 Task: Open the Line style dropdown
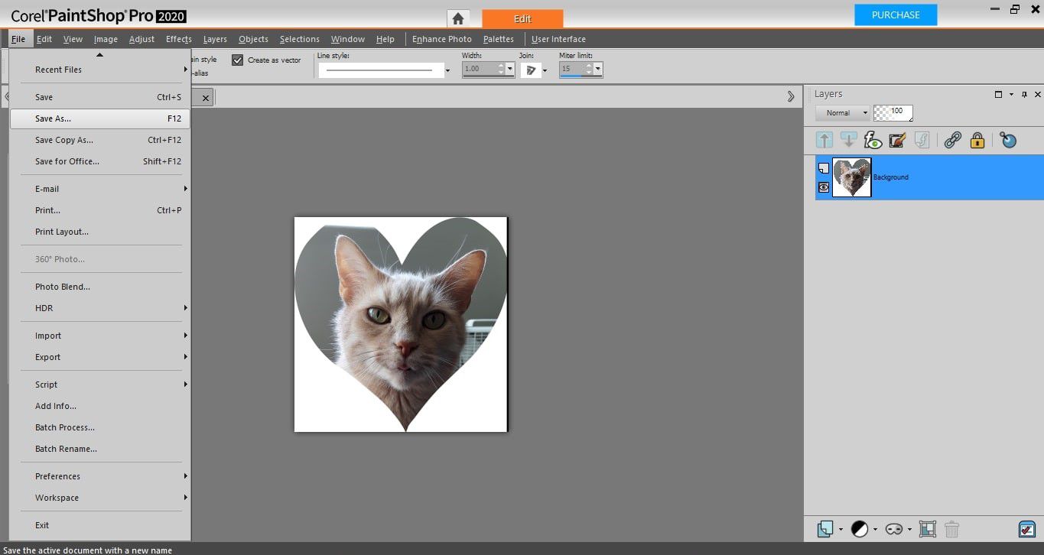pyautogui.click(x=447, y=70)
